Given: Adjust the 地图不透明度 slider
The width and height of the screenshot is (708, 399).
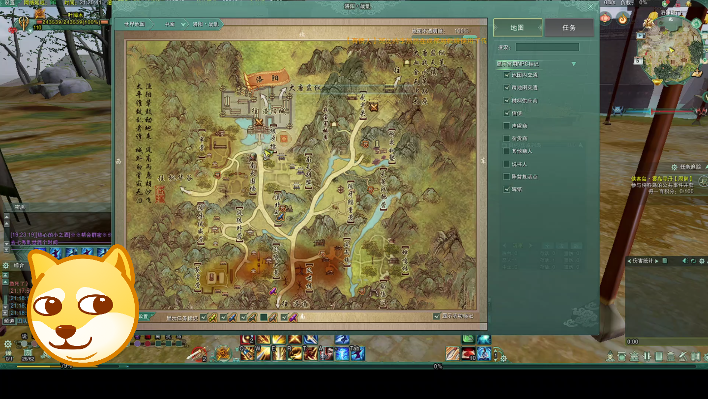Looking at the screenshot, I should pos(444,37).
